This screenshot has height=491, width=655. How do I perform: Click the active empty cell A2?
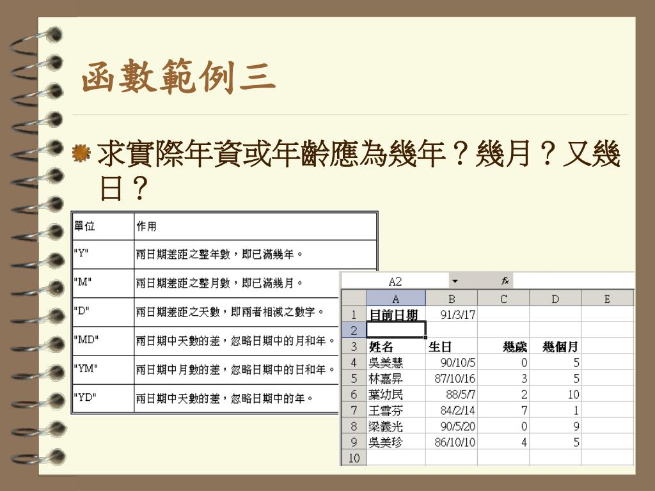point(396,330)
